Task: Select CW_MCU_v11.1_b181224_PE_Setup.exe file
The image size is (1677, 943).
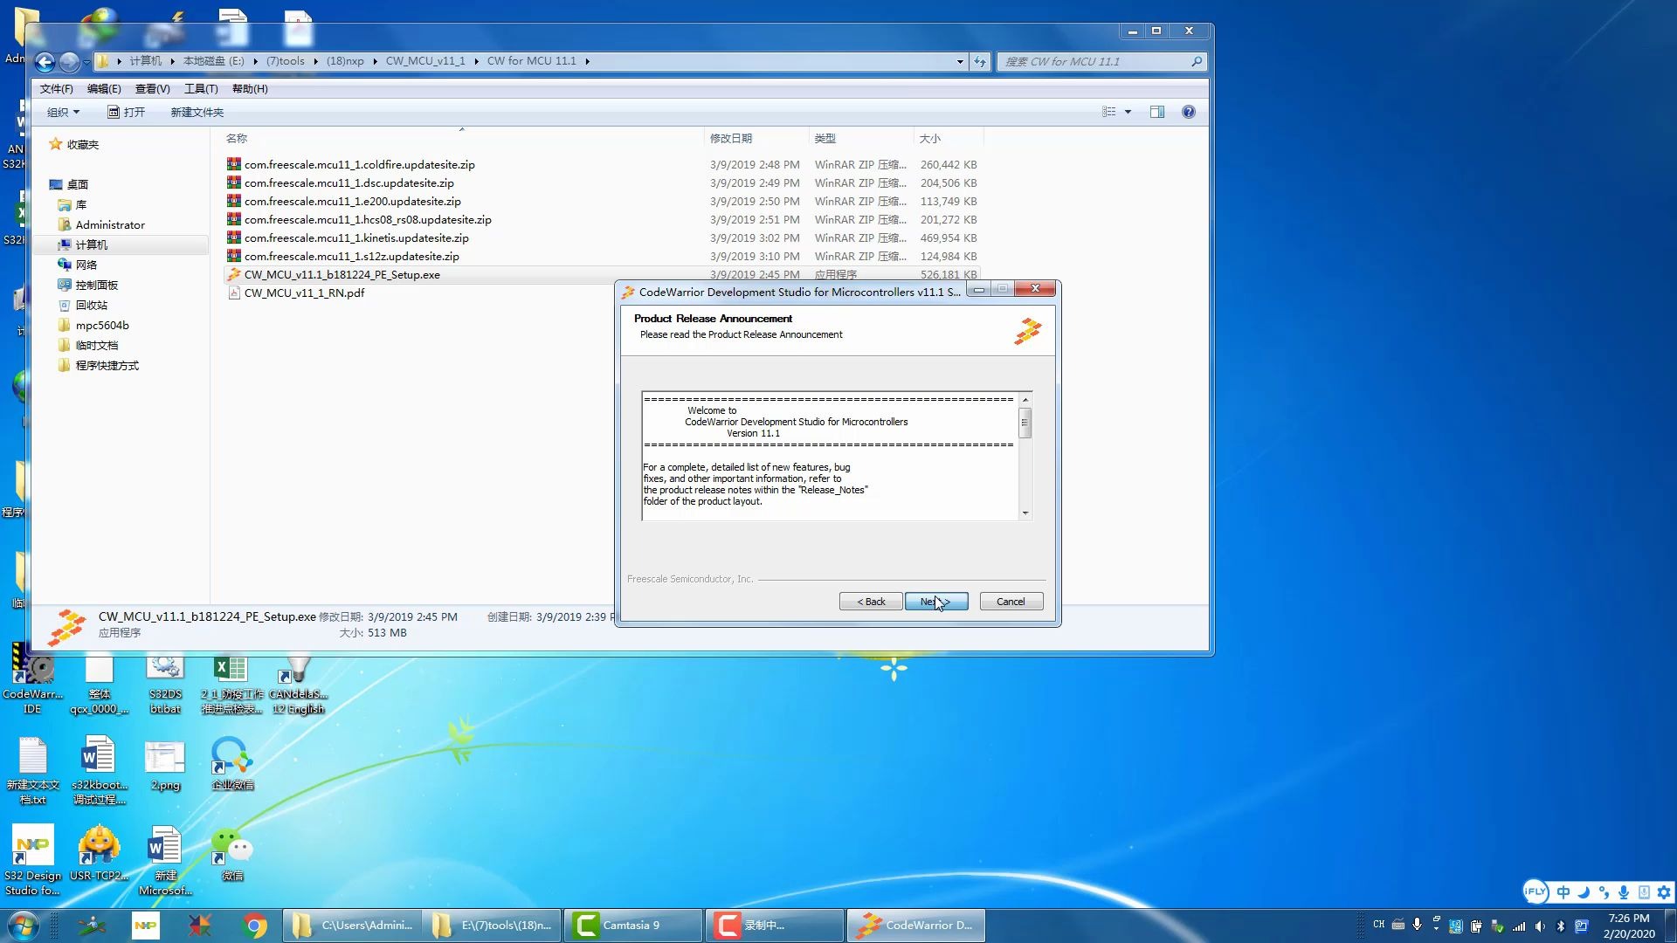Action: click(342, 274)
